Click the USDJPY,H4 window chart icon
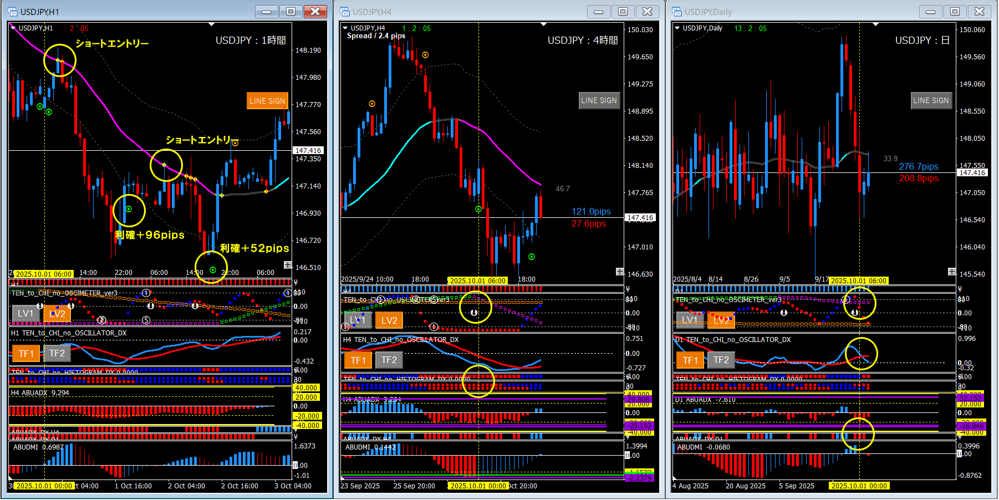The height and width of the screenshot is (500, 999). point(345,12)
